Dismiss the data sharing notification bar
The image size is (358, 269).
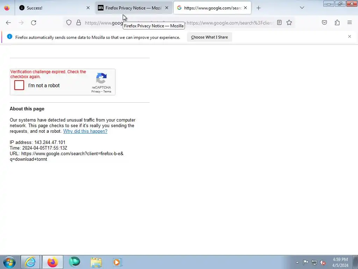click(x=350, y=36)
